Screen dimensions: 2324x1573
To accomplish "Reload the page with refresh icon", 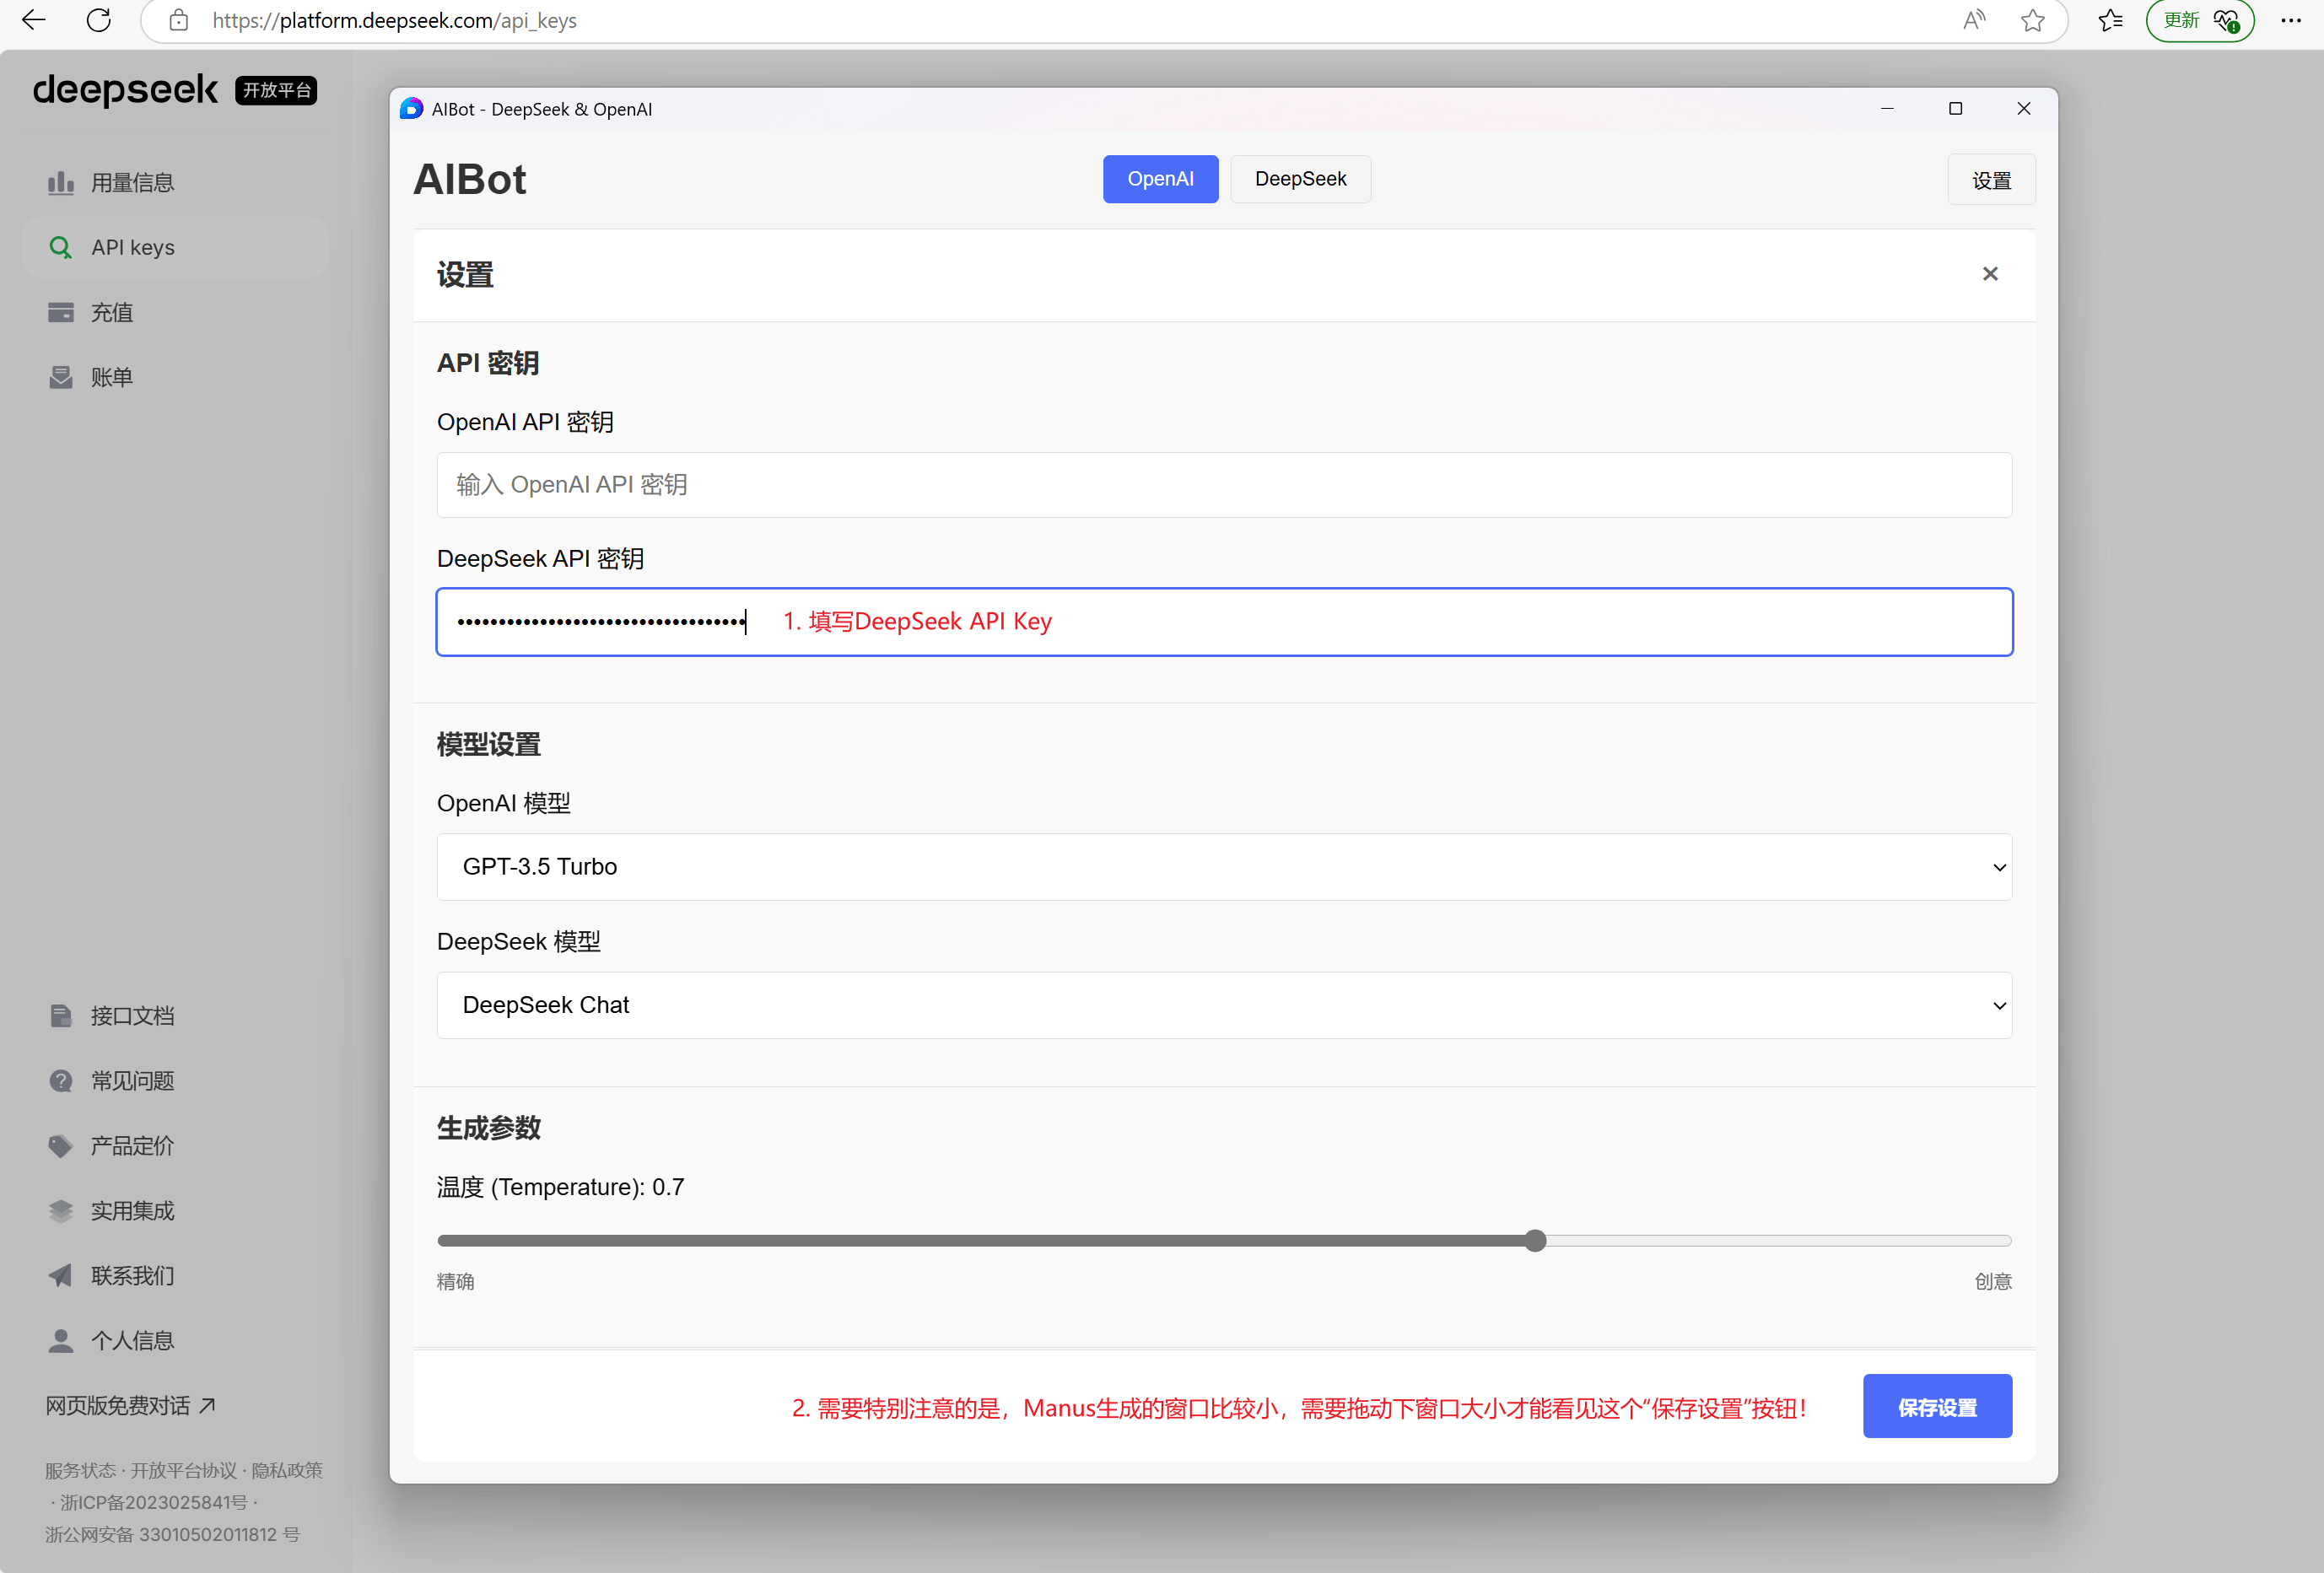I will tap(99, 20).
